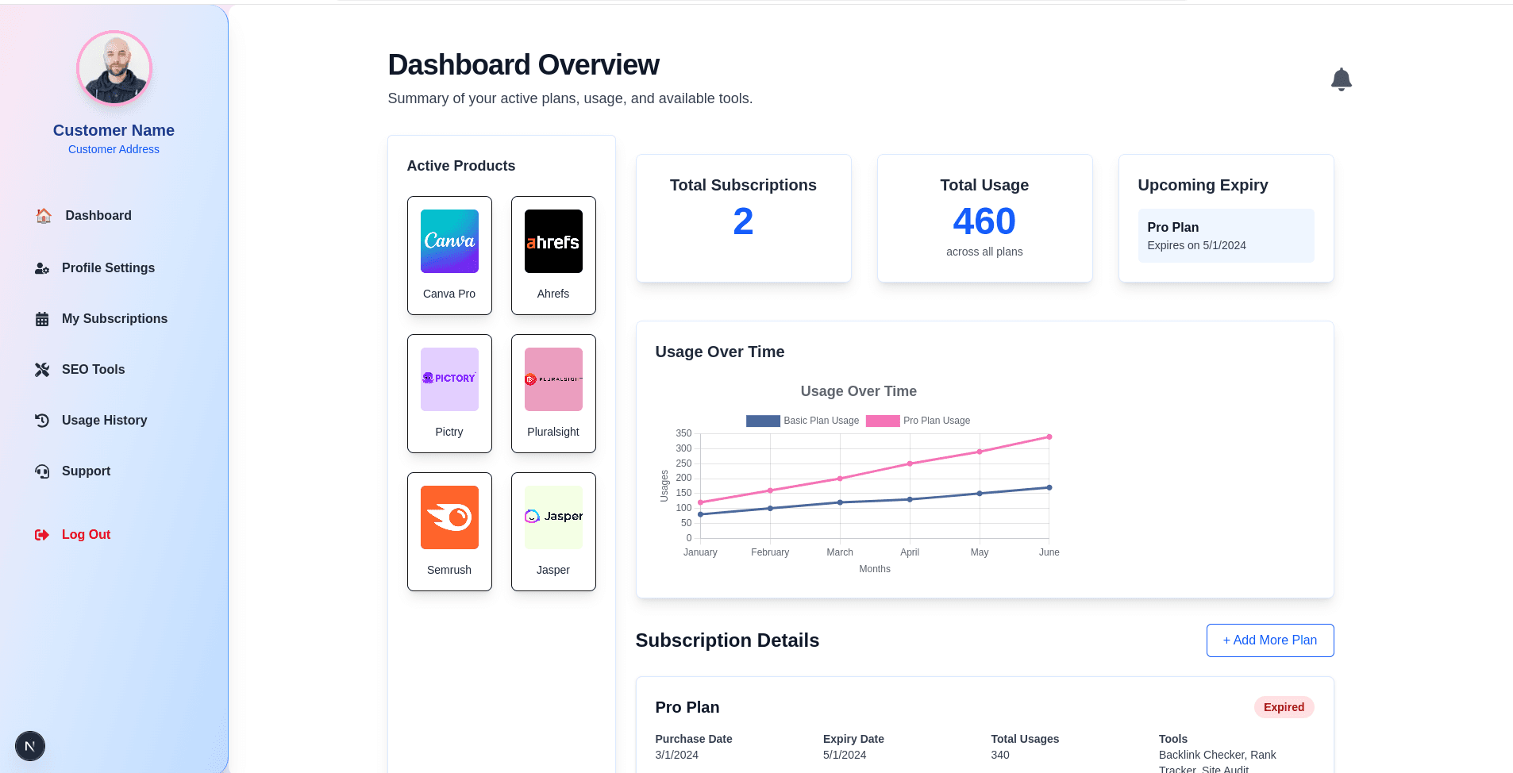Click the customer profile avatar
Image resolution: width=1513 pixels, height=773 pixels.
(x=114, y=68)
